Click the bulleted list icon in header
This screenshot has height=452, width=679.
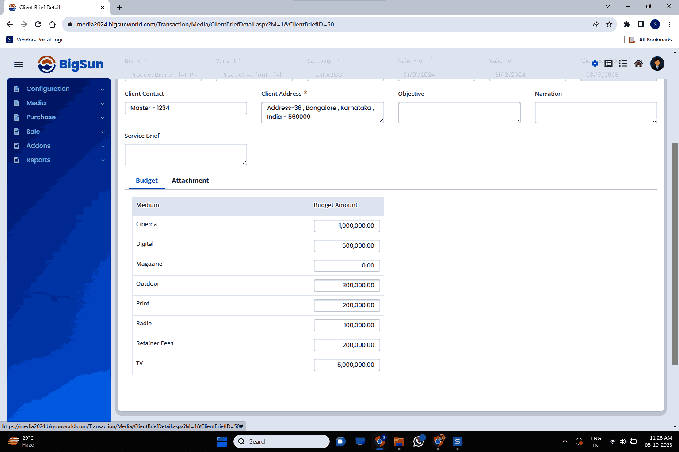[x=623, y=64]
